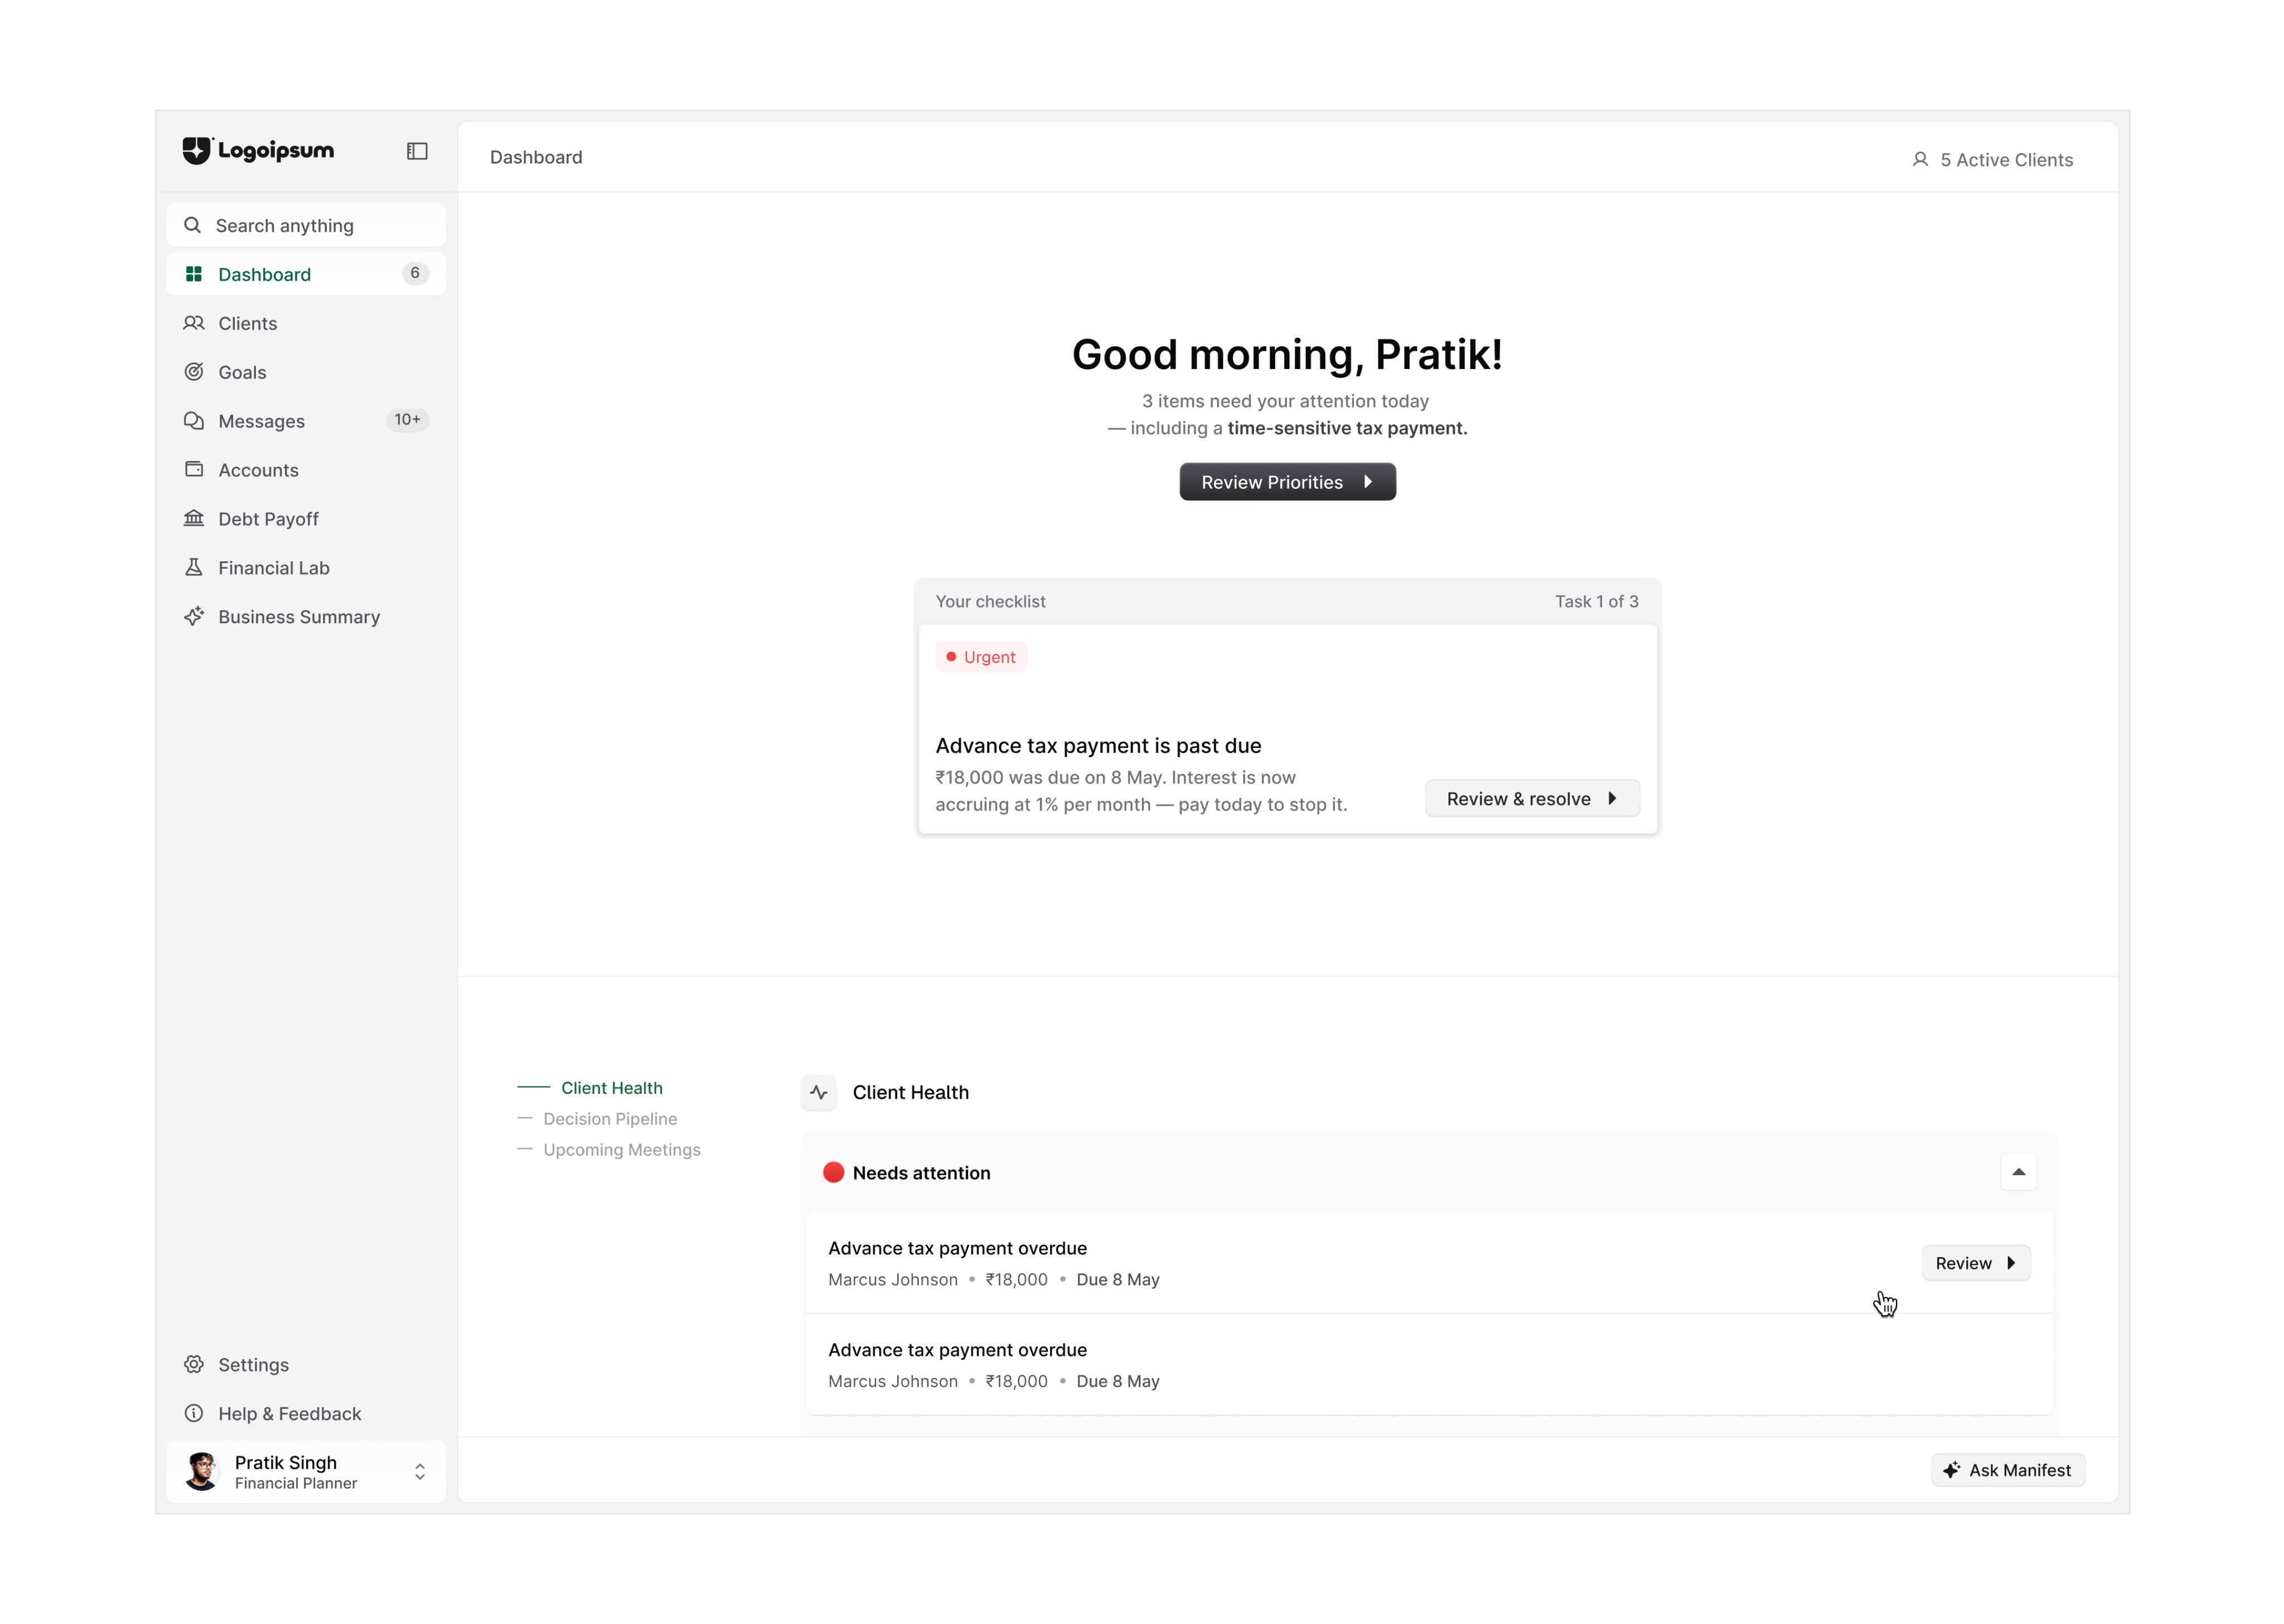Collapse the sidebar with the panel icon
This screenshot has width=2284, height=1624.
pos(417,151)
